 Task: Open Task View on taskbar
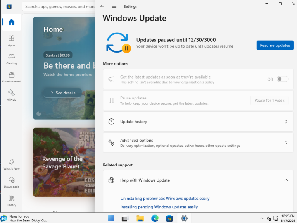click(x=125, y=218)
